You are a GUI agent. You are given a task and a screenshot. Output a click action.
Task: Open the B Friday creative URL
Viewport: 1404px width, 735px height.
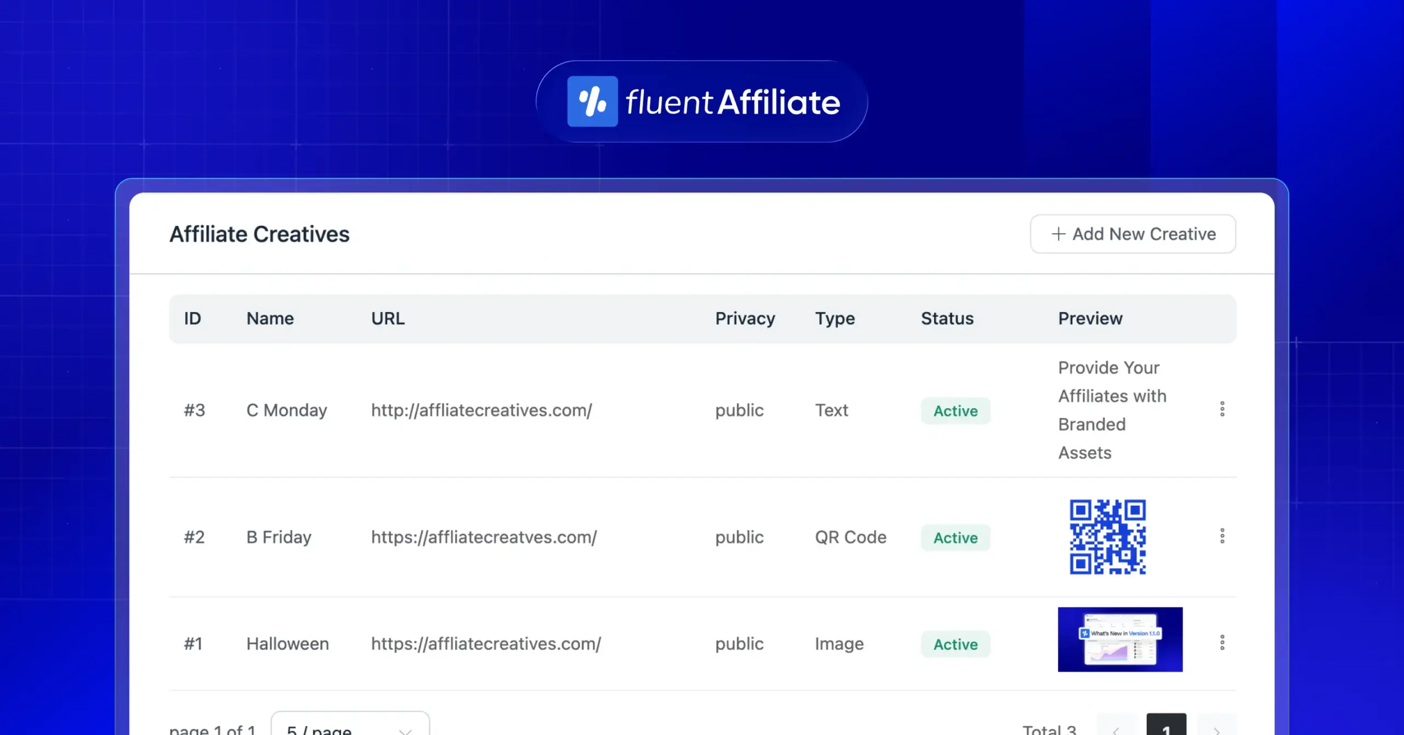(x=484, y=538)
